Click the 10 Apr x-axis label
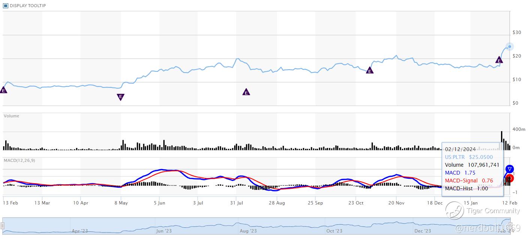Viewport: 531px width, 240px height. point(81,203)
